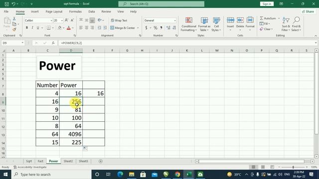This screenshot has height=179, width=319.
Task: Collapse the ribbon with the chevron
Action: tap(316, 36)
